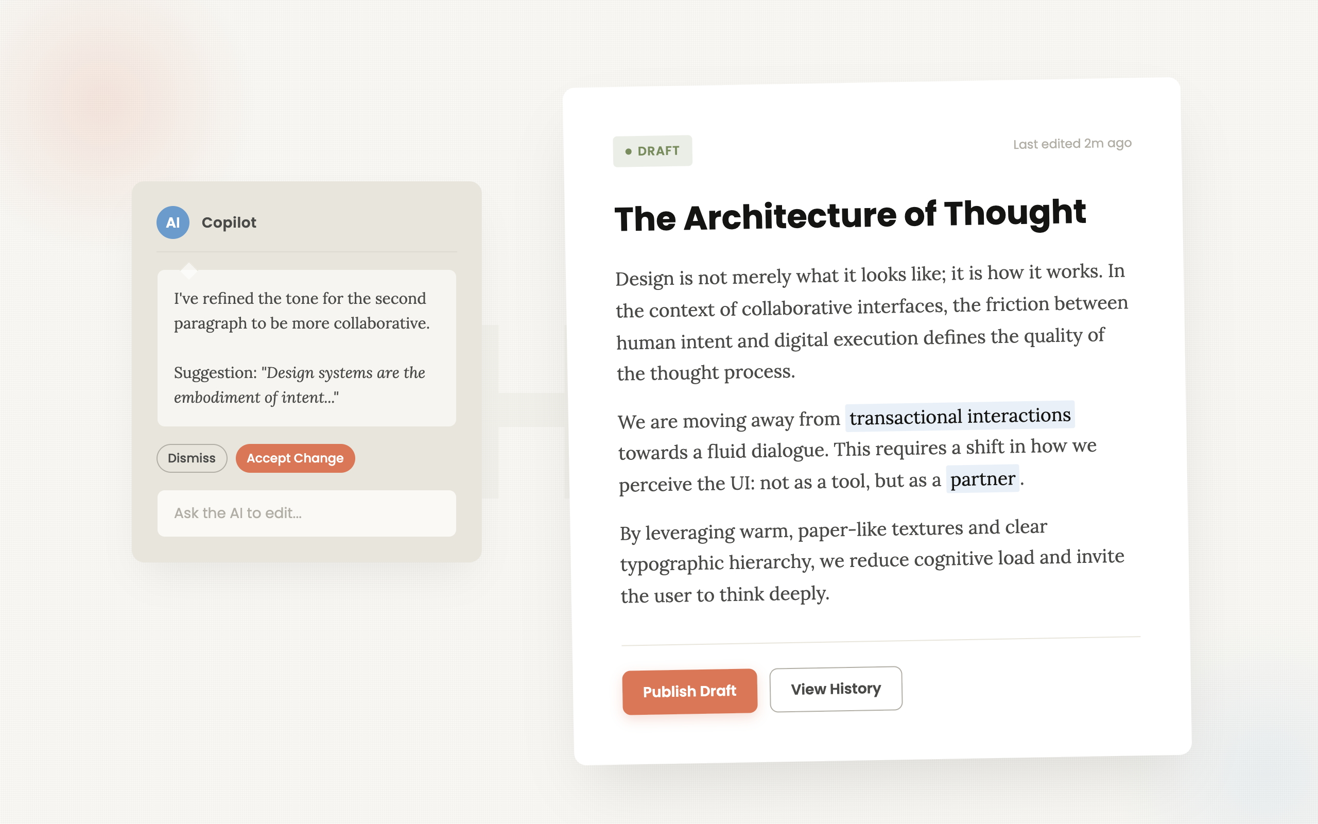The height and width of the screenshot is (824, 1318).
Task: Click the italic suggestion quote text
Action: coord(300,385)
